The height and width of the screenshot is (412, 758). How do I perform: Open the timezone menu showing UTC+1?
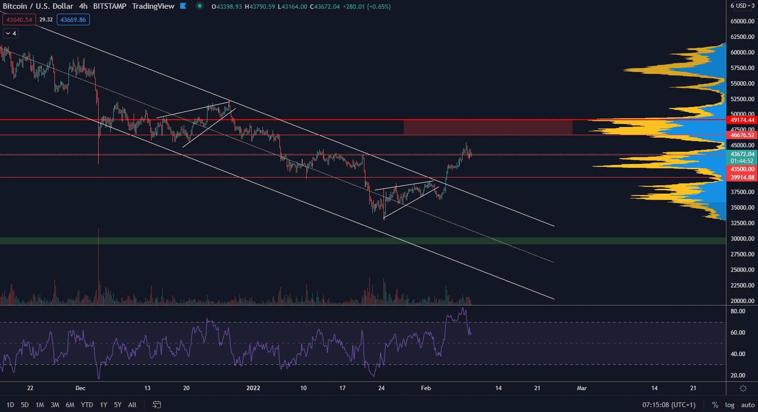point(669,405)
